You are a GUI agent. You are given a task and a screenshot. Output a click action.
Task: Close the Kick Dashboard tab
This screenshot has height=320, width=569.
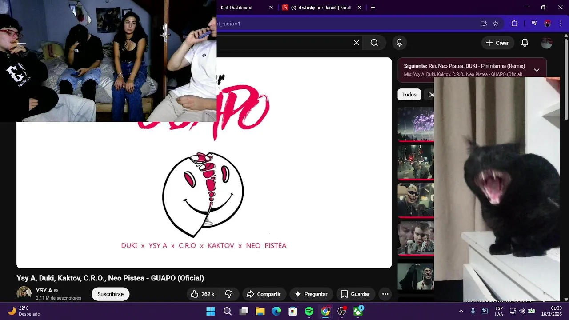pyautogui.click(x=271, y=8)
